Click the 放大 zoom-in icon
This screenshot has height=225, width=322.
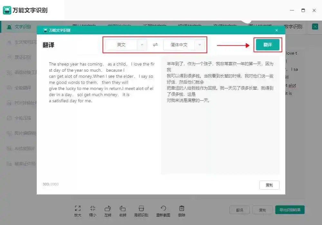[78, 209]
